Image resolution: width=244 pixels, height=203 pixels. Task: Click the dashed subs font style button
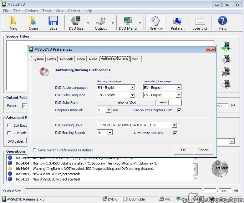(x=163, y=102)
